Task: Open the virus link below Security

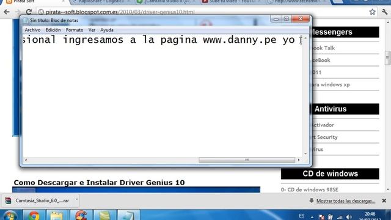Action: [318, 149]
